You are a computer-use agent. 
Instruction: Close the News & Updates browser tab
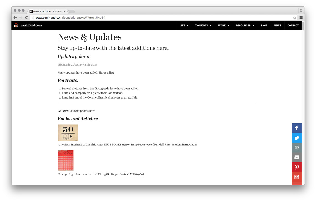[64, 11]
